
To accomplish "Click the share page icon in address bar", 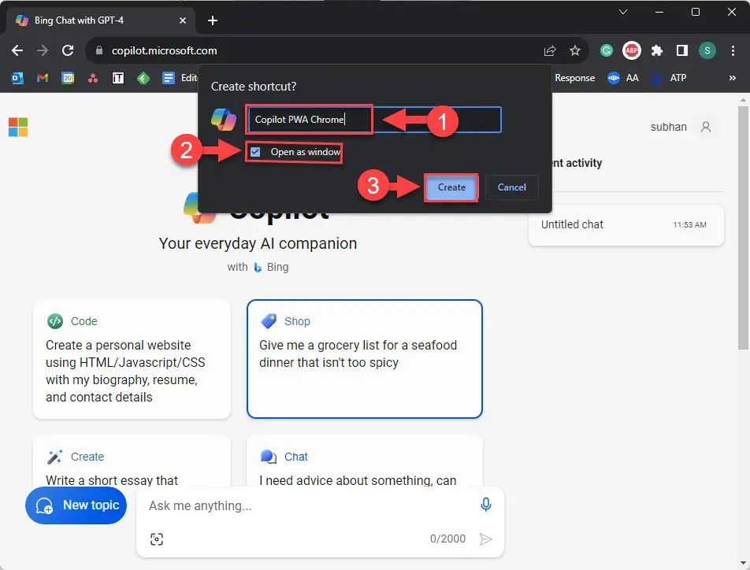I will [550, 50].
